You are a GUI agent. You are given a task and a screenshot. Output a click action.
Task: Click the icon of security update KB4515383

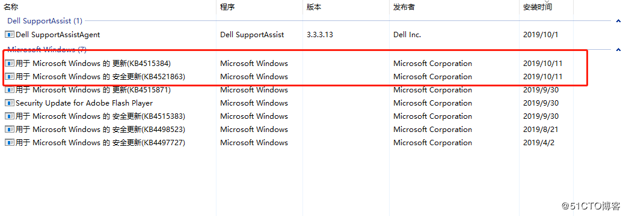(10, 116)
